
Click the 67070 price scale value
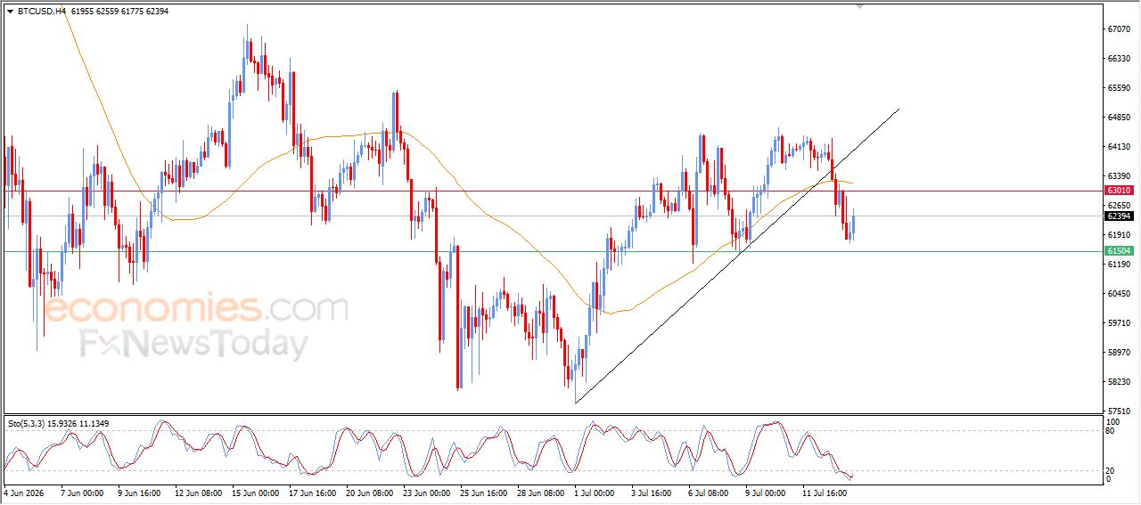1118,29
